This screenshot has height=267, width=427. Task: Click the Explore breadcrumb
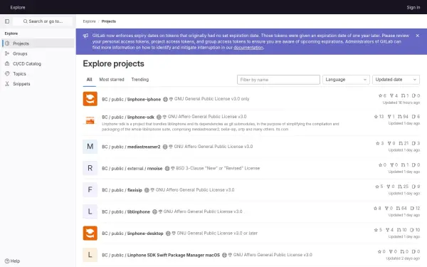pos(90,21)
